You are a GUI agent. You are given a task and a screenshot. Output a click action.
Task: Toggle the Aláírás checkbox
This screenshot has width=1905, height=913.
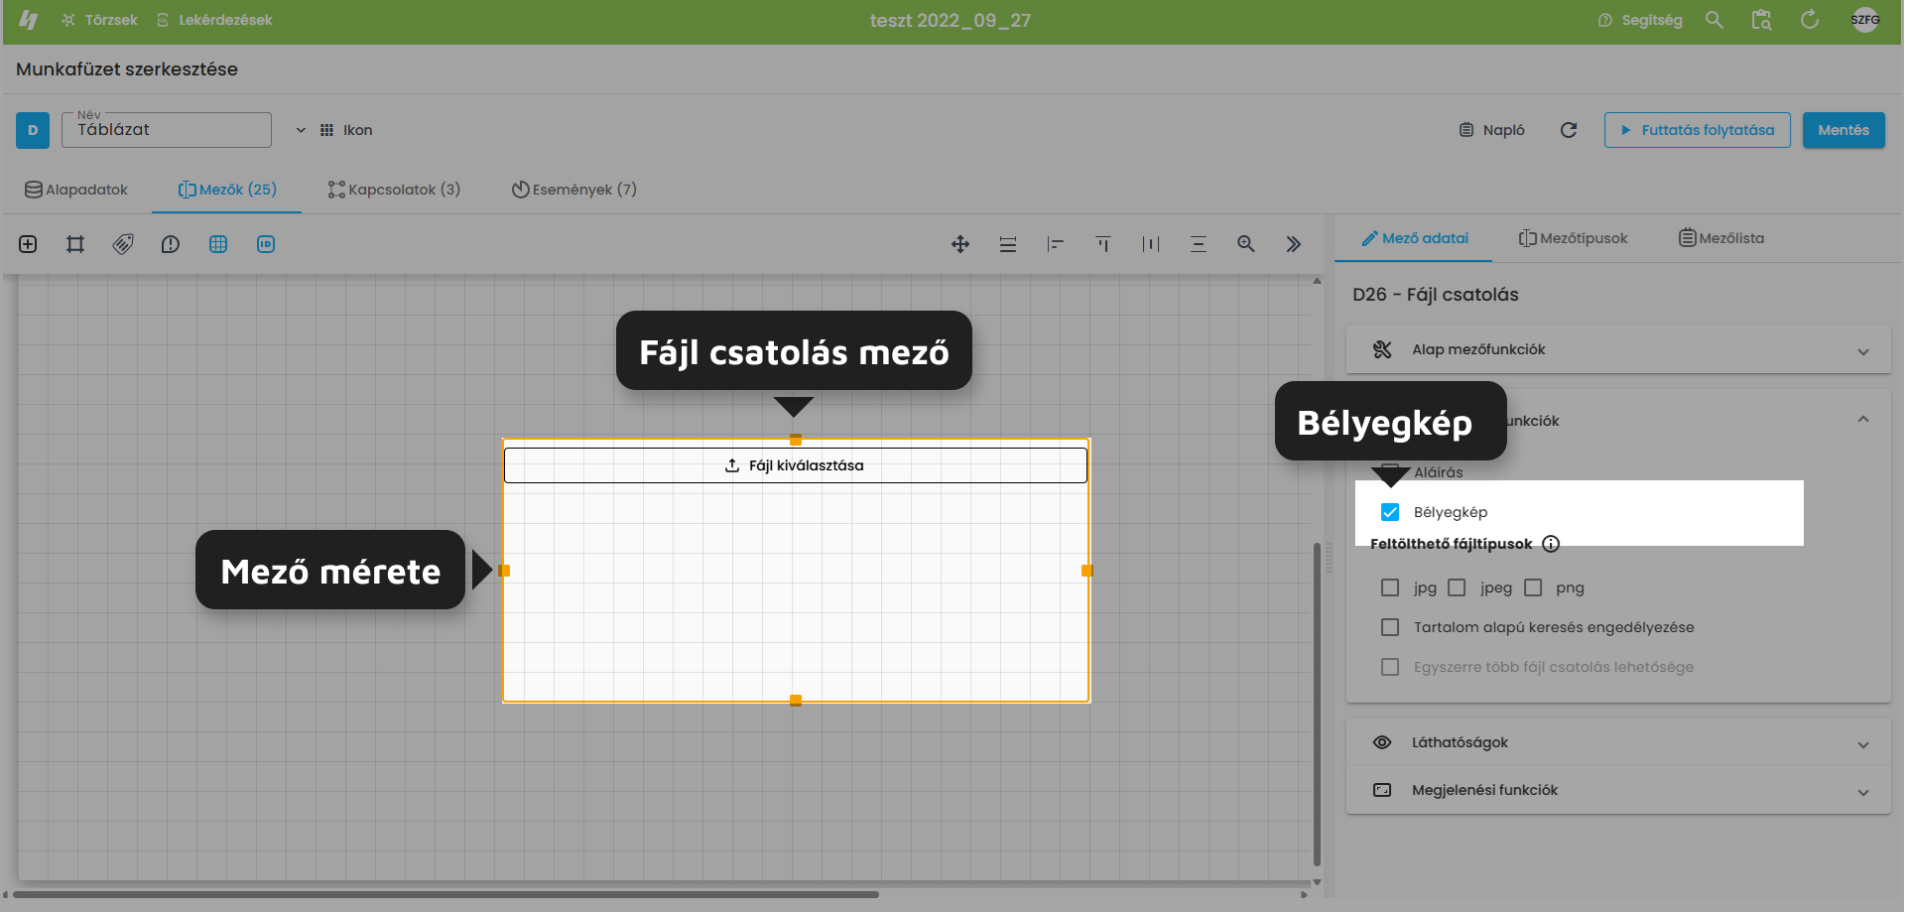point(1390,472)
